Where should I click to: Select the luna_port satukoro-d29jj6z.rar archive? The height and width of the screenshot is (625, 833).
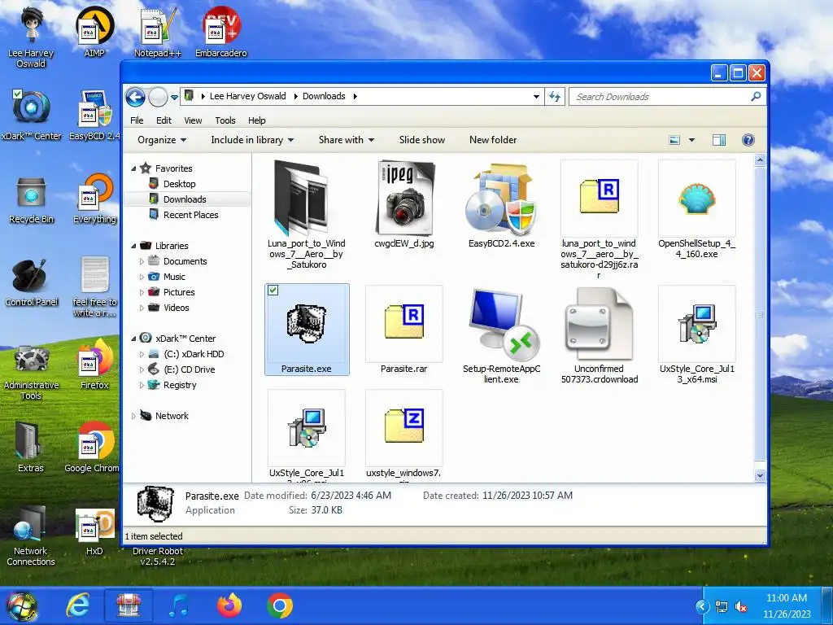[599, 199]
